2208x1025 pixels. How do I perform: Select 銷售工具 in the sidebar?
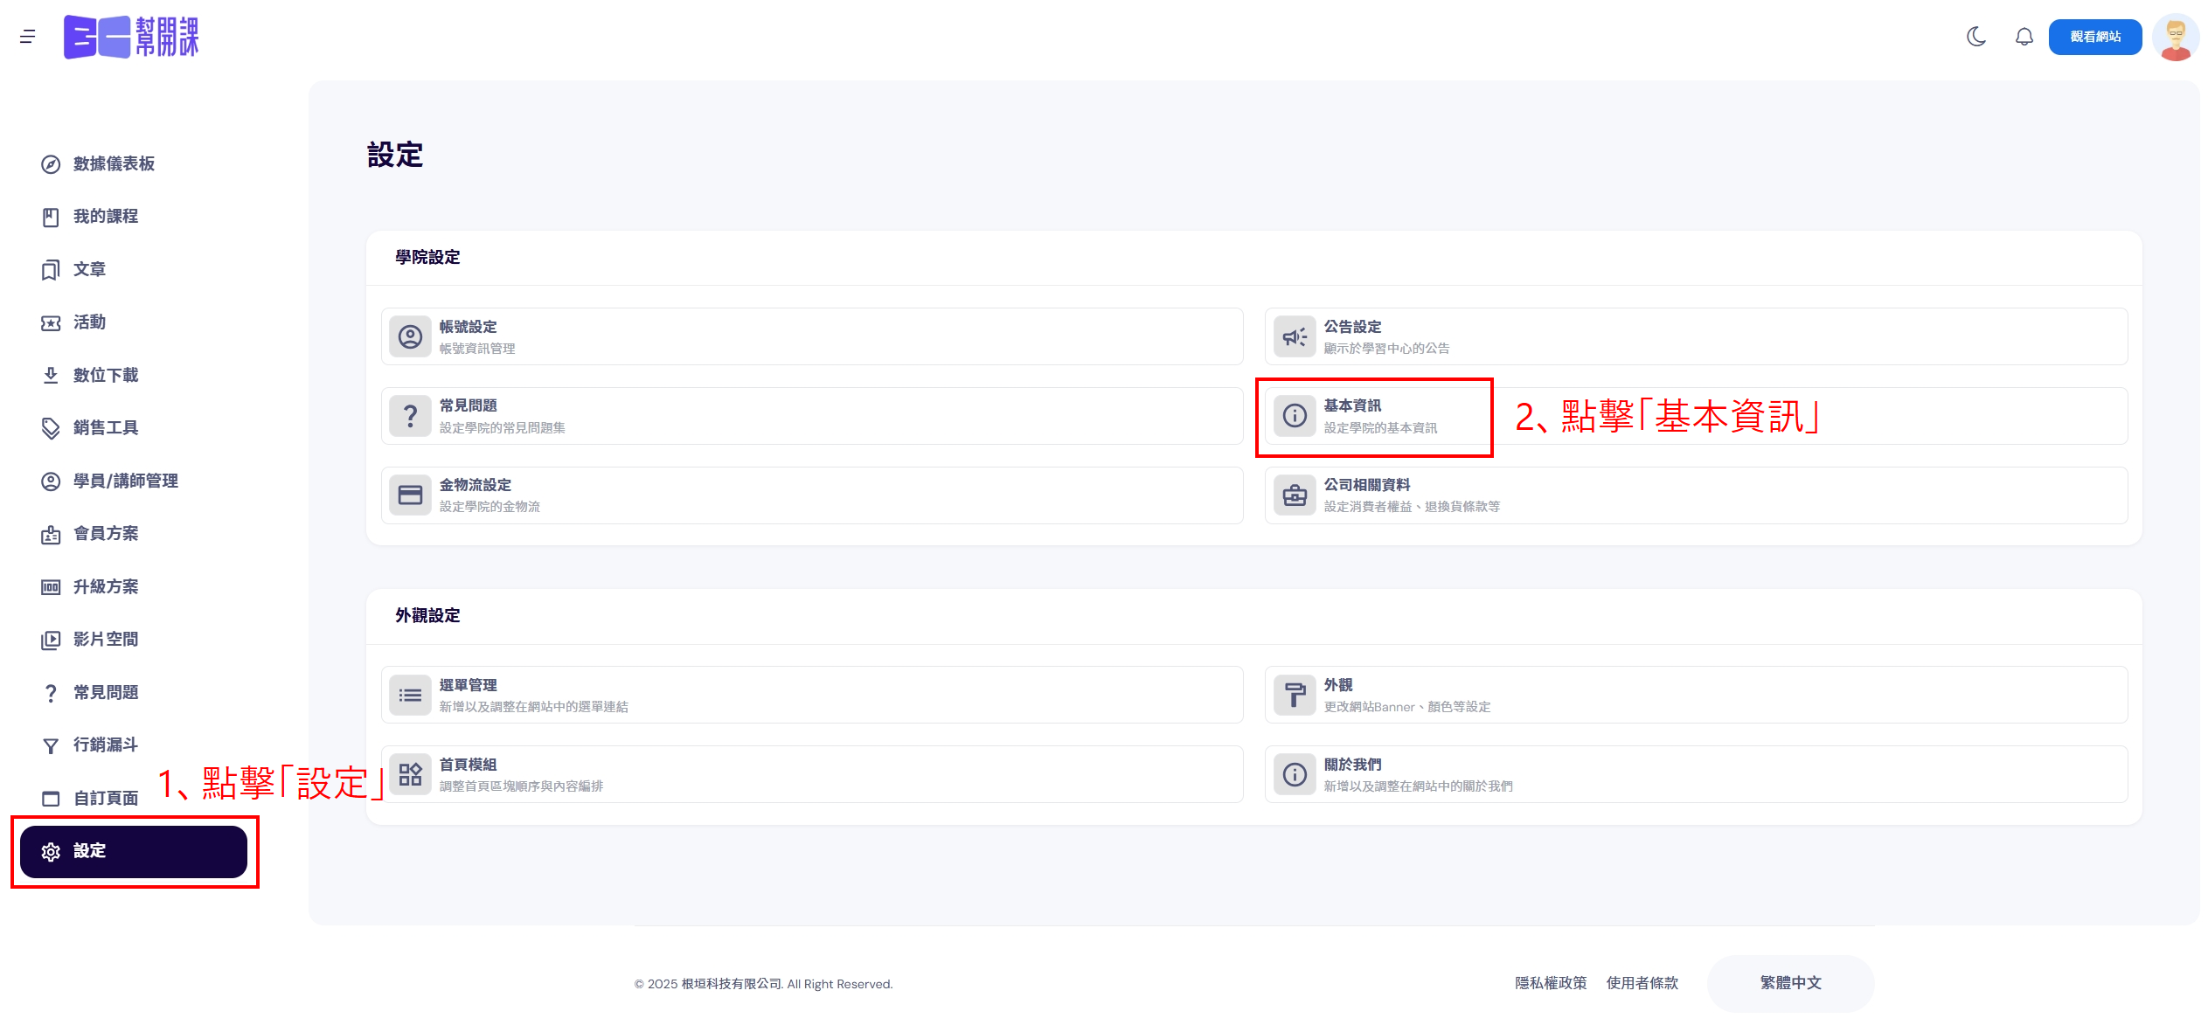105,427
